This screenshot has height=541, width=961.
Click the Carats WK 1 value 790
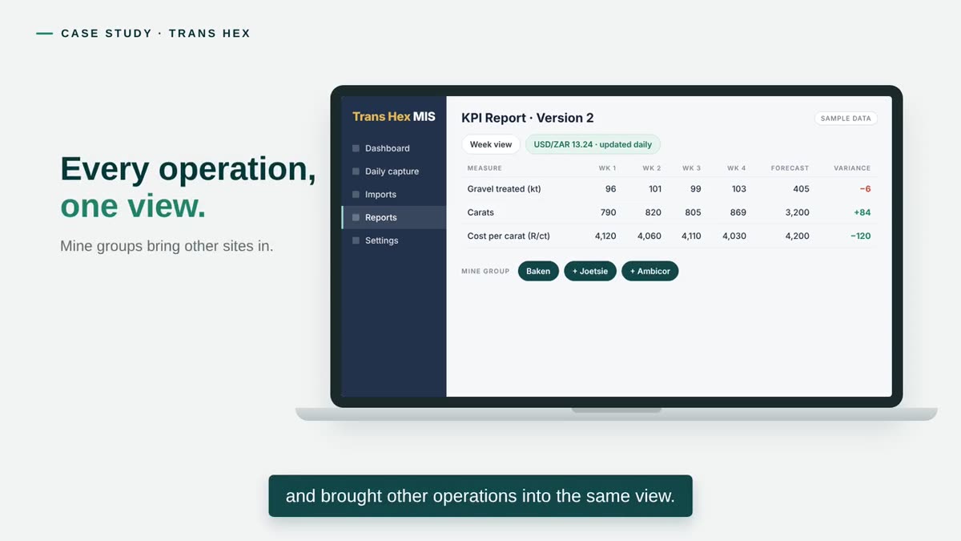coord(609,212)
